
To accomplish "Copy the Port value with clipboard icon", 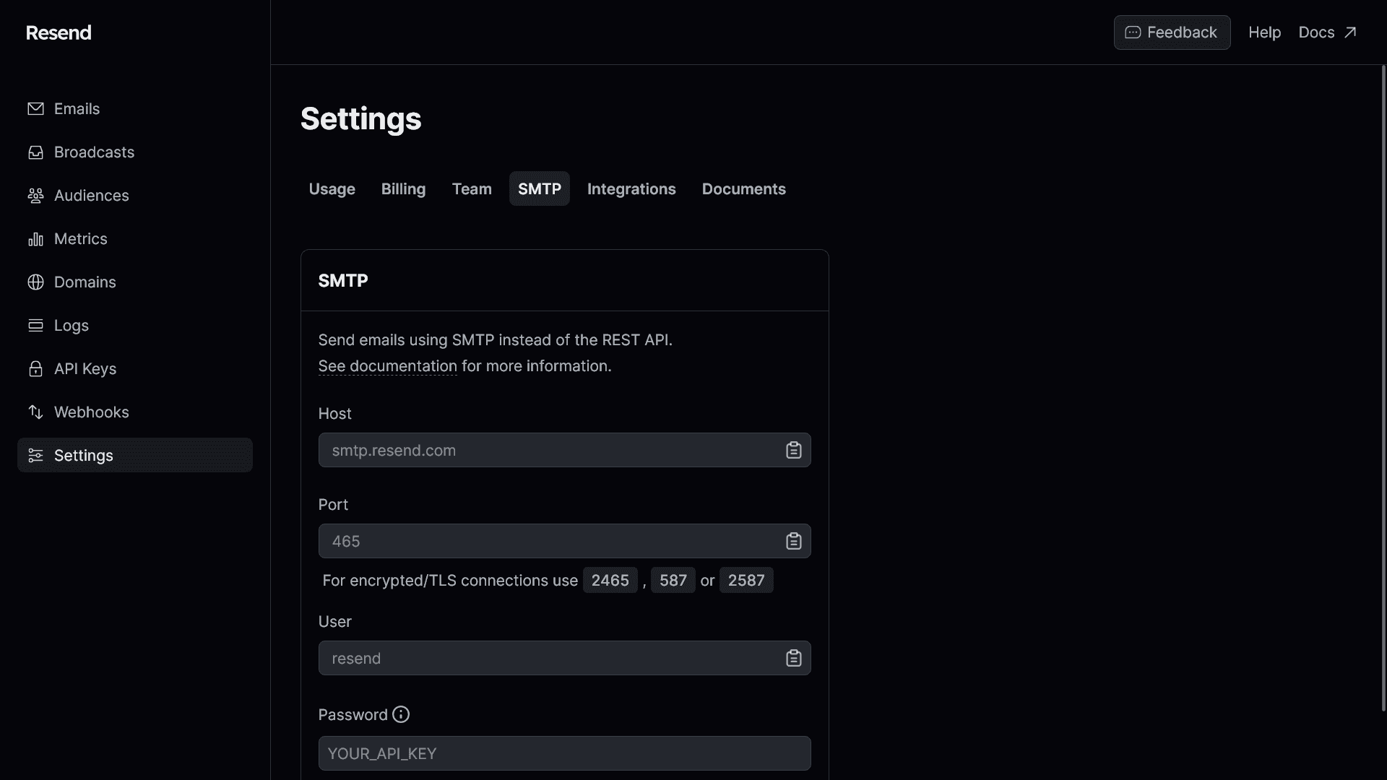I will (793, 541).
